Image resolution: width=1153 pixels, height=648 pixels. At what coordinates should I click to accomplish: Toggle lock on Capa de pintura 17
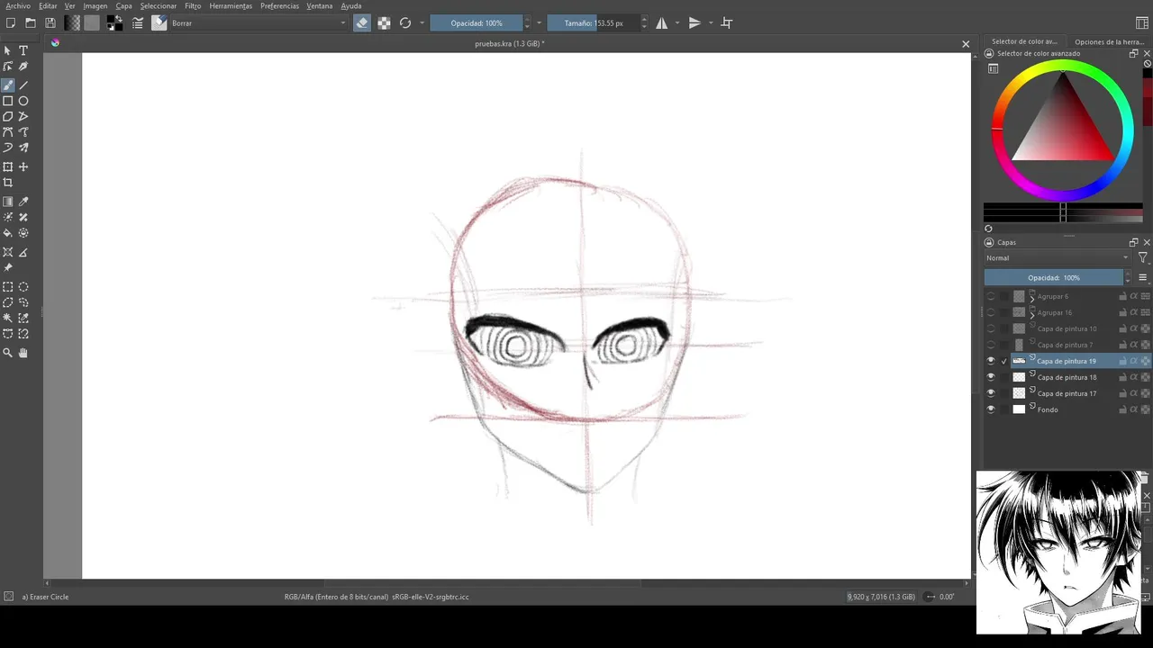(1123, 393)
